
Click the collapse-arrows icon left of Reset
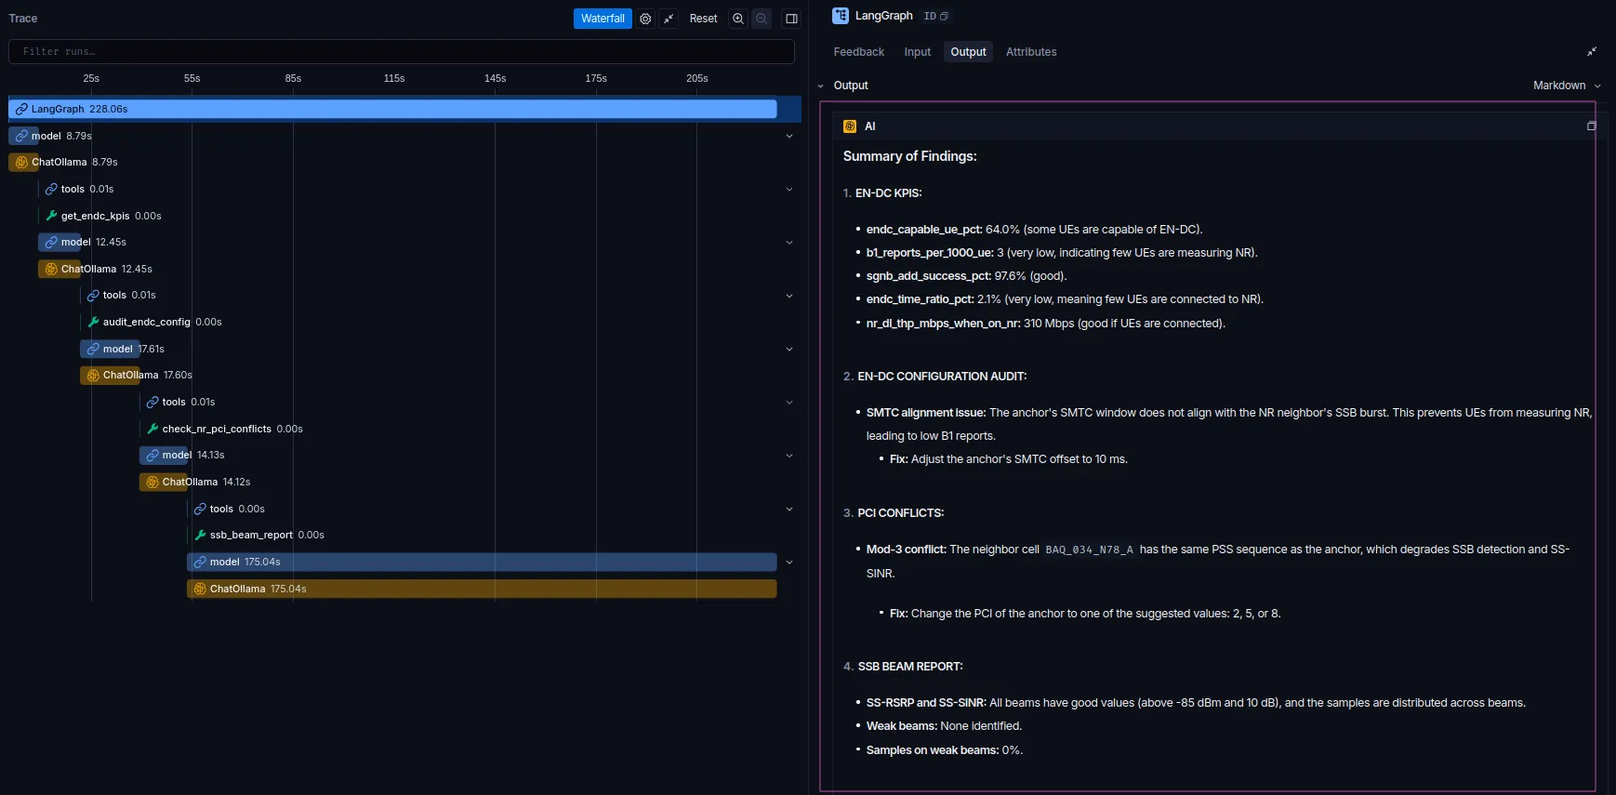[x=669, y=19]
